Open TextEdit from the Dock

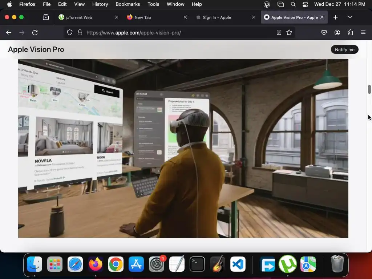(177, 264)
